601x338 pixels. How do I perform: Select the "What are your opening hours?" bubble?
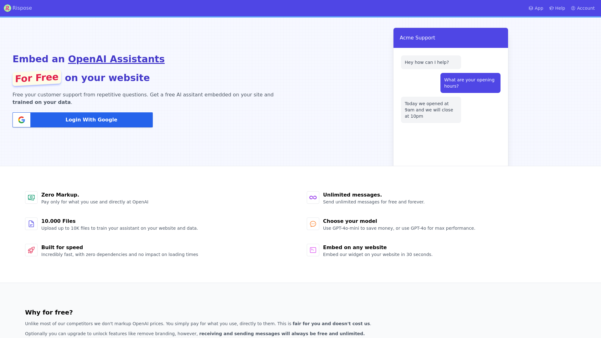tap(470, 83)
